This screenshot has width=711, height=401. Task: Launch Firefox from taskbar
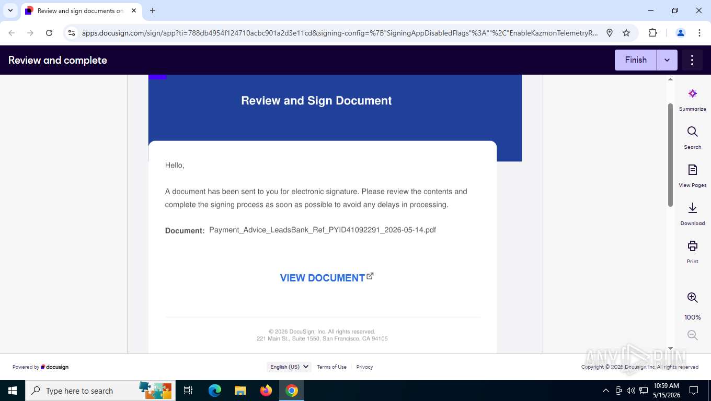point(266,391)
